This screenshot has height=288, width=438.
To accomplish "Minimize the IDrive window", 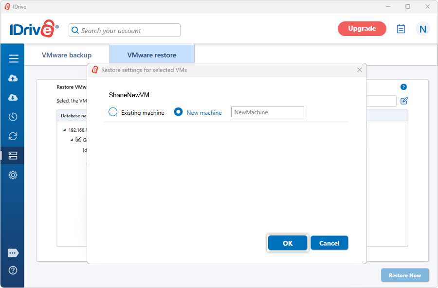I will point(388,6).
